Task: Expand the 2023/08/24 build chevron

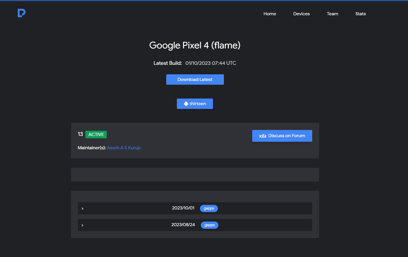Action: [83, 225]
